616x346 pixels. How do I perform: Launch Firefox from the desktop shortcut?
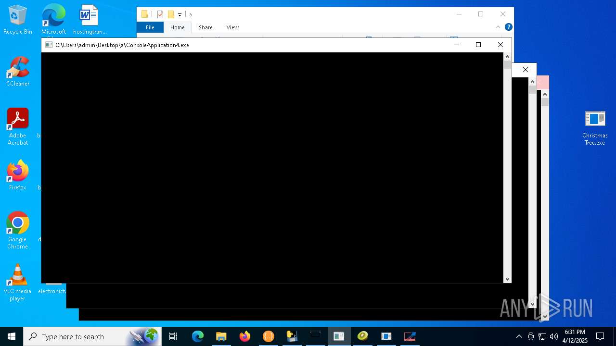point(18,175)
